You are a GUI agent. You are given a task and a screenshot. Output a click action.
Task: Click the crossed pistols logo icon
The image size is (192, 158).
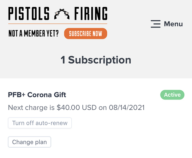pos(62,14)
